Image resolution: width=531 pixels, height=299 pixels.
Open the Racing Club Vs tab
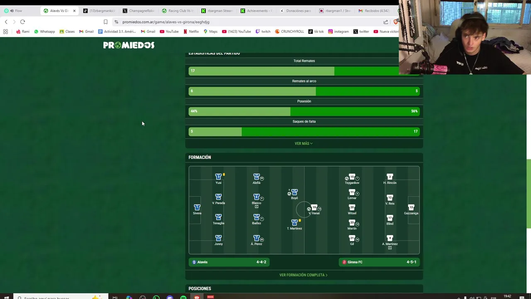pos(178,11)
